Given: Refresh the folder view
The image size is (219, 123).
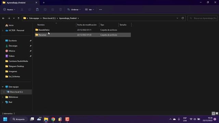Looking at the screenshot, I should 183,18.
